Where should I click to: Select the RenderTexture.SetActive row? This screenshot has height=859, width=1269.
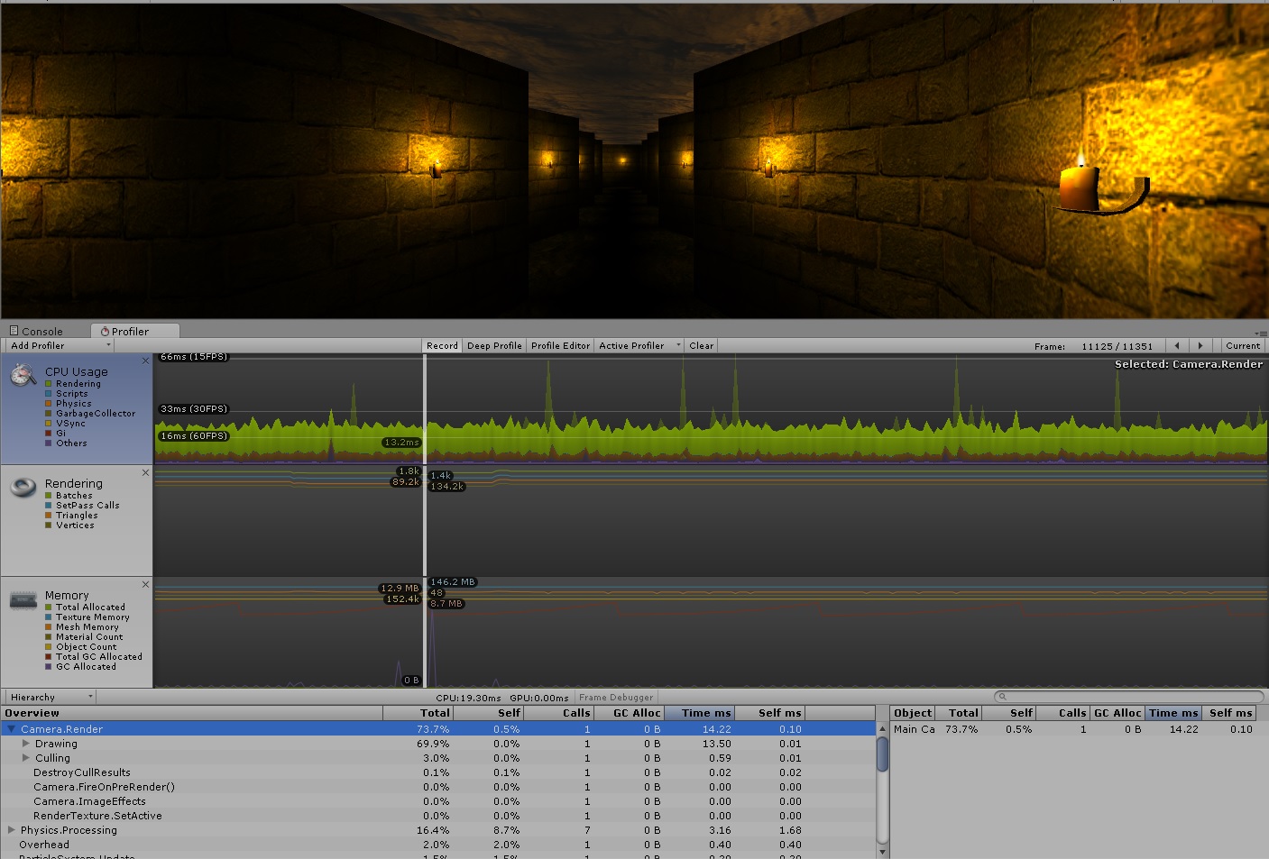pyautogui.click(x=438, y=816)
